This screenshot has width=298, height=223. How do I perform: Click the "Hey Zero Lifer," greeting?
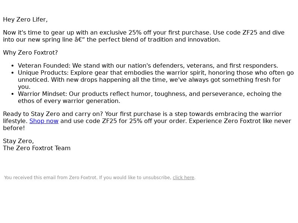(x=25, y=20)
